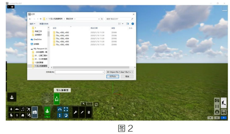
Task: Open the 3D Object file type dropdown
Action: click(x=120, y=72)
